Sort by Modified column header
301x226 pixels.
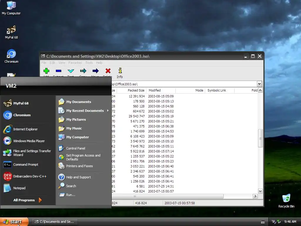coord(161,90)
